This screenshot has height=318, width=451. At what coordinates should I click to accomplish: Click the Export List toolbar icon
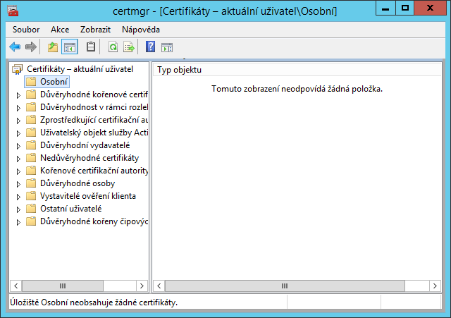pos(129,47)
